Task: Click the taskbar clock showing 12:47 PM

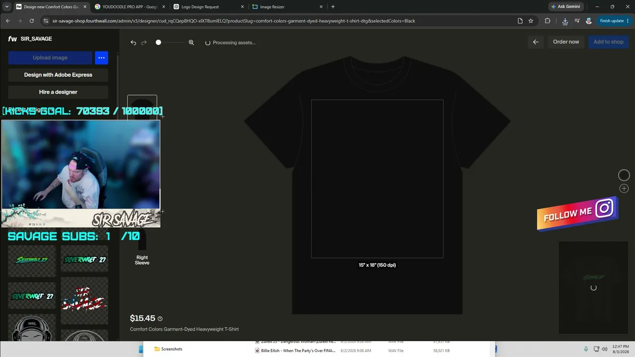Action: tap(620, 349)
